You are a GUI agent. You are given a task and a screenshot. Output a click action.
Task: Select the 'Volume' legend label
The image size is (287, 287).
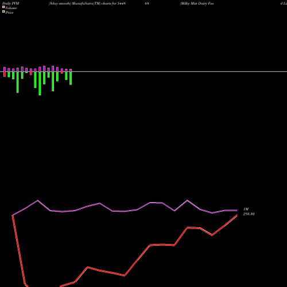coord(11,8)
